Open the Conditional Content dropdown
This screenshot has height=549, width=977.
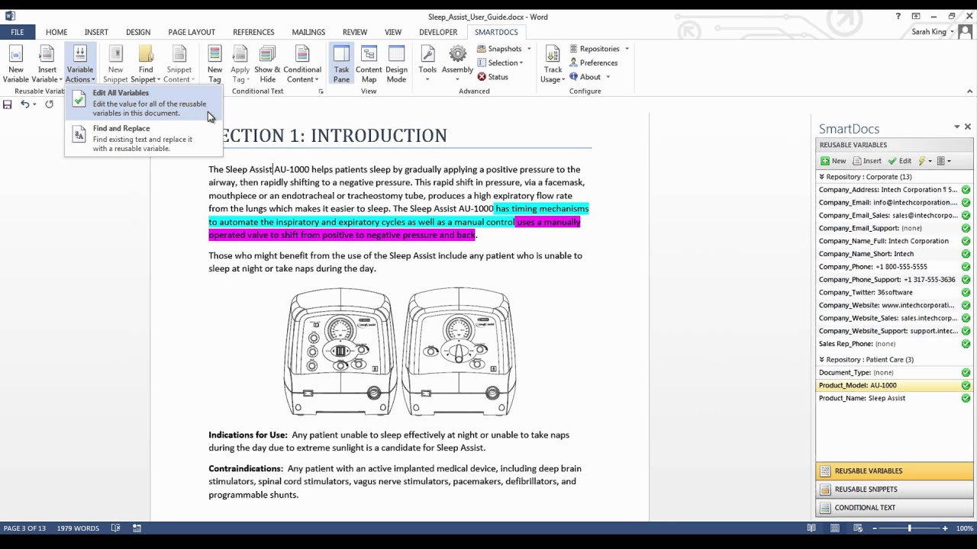point(302,64)
